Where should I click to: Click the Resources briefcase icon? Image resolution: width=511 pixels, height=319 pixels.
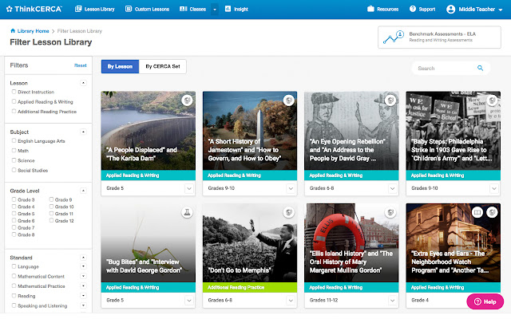(371, 9)
